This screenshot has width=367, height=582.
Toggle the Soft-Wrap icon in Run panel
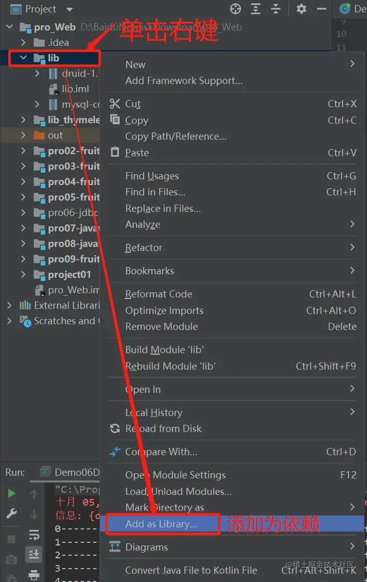pos(34,535)
